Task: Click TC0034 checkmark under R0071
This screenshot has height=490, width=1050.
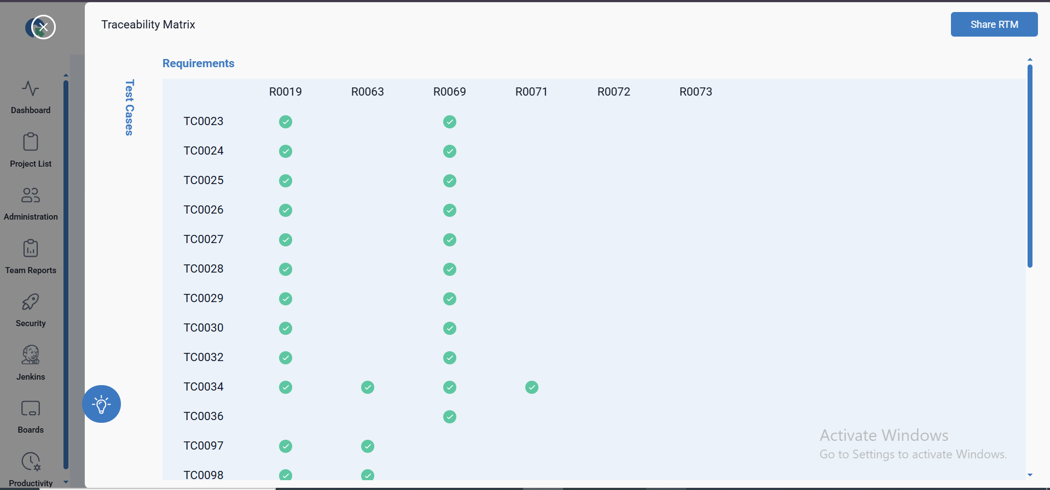Action: 532,387
